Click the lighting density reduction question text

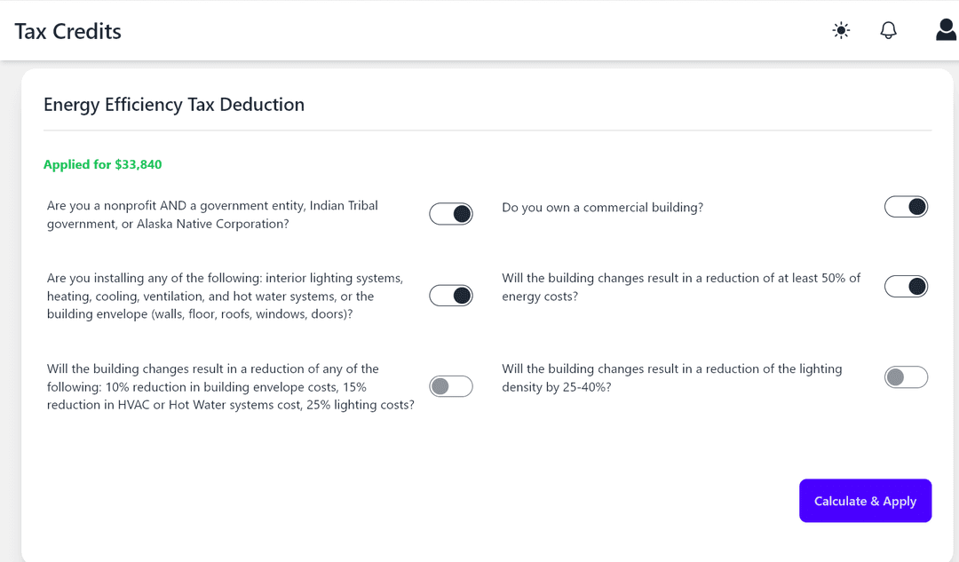(671, 378)
